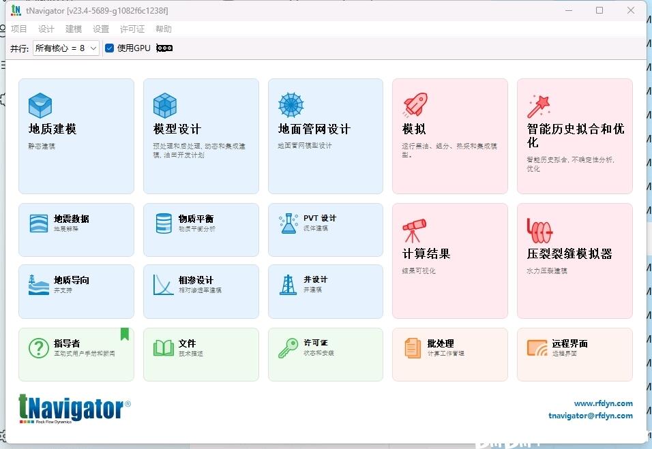Toggle the 使用GPU checkbox
Viewport: 652px width, 449px height.
(x=109, y=48)
